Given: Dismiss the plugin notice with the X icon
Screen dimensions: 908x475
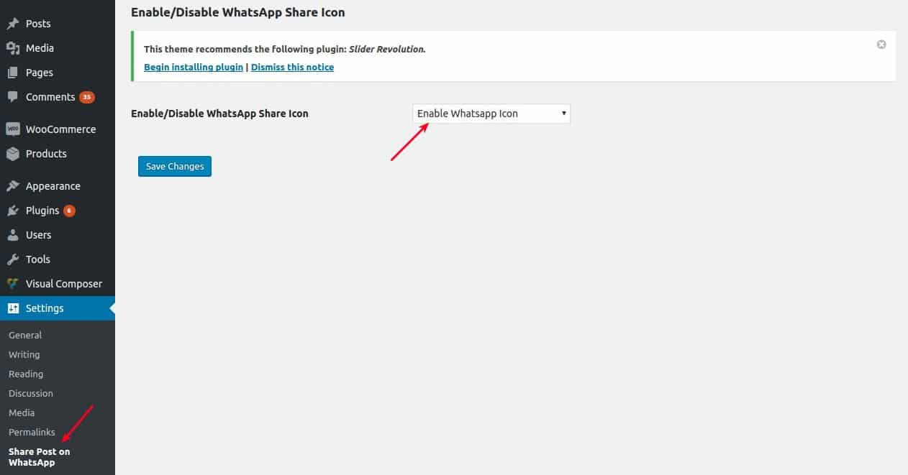Looking at the screenshot, I should click(881, 45).
